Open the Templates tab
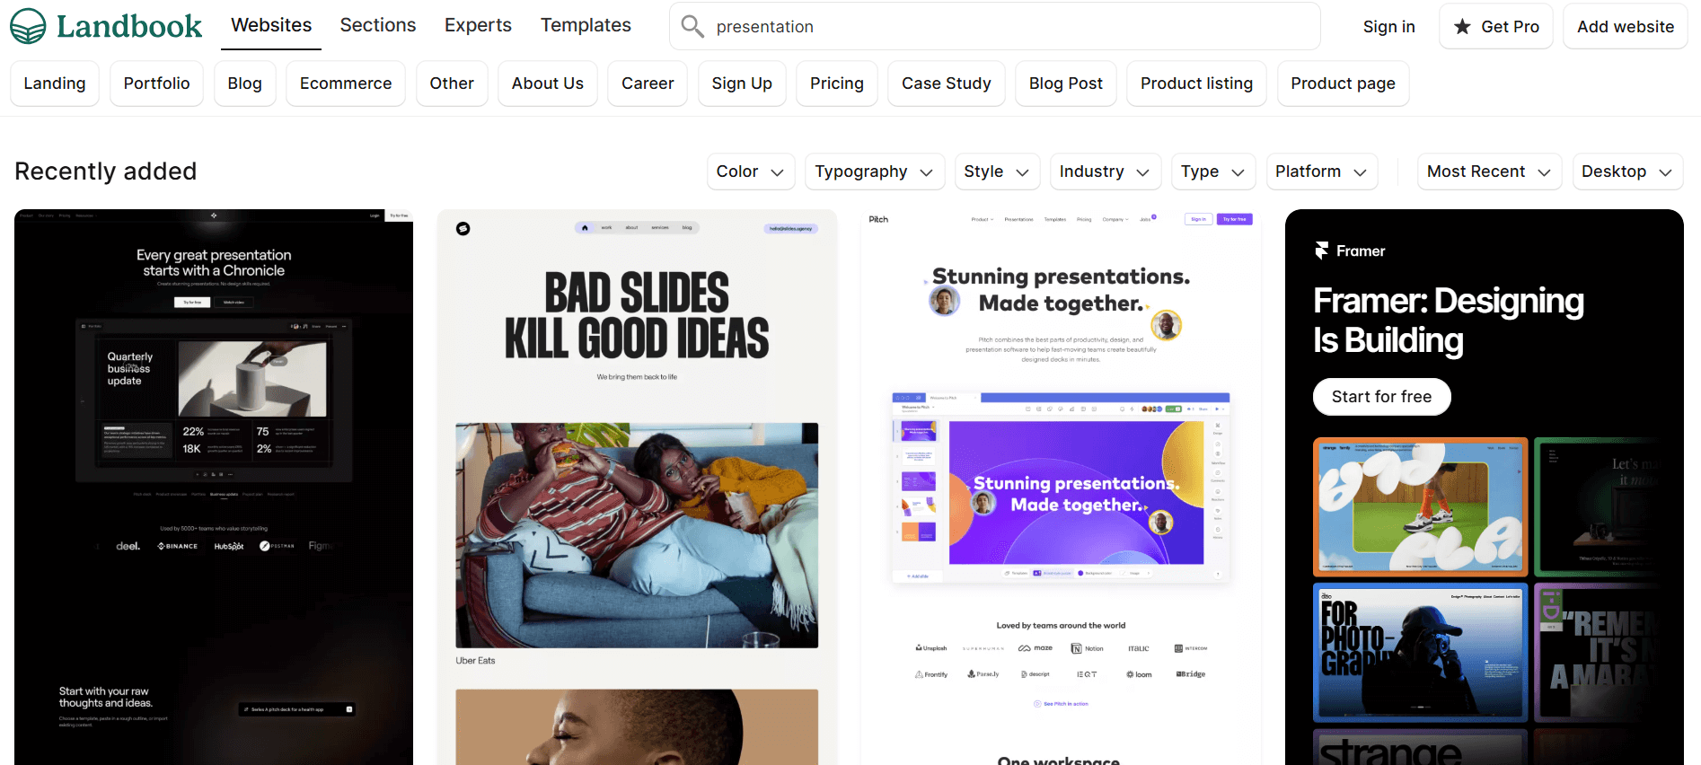The height and width of the screenshot is (765, 1701). pyautogui.click(x=586, y=25)
